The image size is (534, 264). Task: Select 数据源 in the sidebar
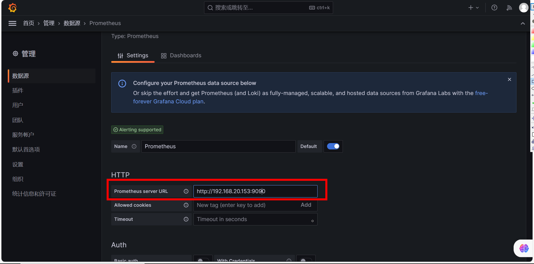coord(52,76)
